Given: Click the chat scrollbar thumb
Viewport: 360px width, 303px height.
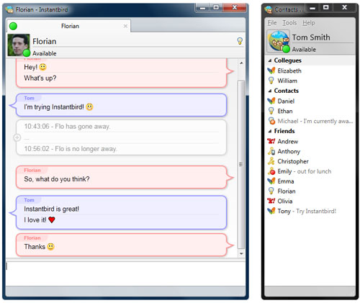Looking at the screenshot, I should point(241,165).
